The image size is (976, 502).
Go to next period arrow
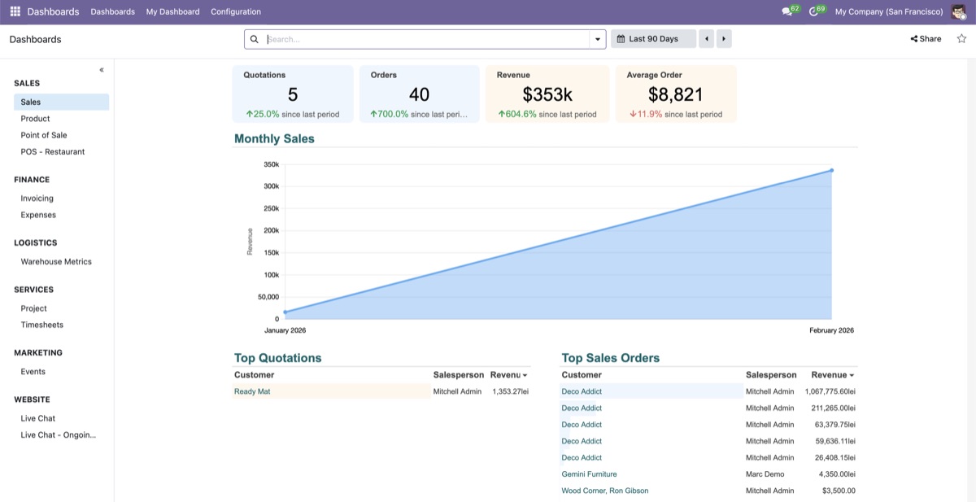[723, 39]
